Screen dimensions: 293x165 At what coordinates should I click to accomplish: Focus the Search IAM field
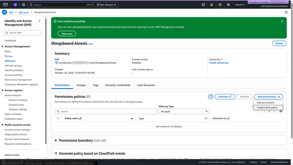point(22,33)
